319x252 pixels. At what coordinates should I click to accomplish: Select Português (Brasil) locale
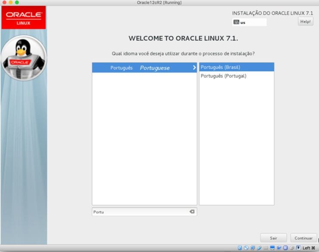pos(237,67)
